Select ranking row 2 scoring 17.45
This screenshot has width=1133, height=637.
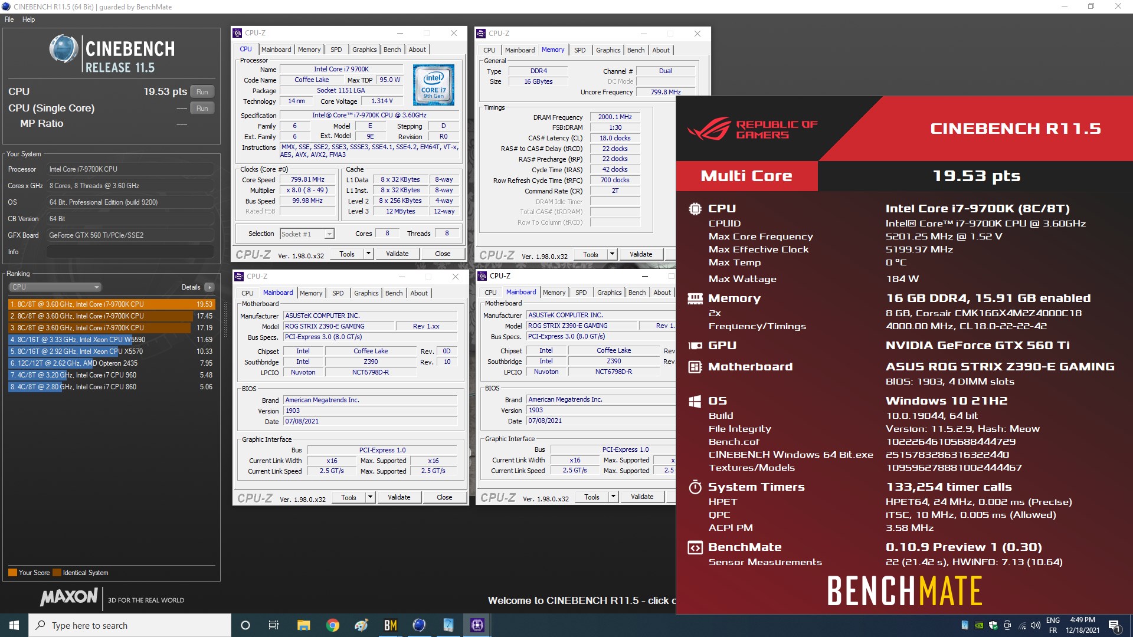(112, 316)
